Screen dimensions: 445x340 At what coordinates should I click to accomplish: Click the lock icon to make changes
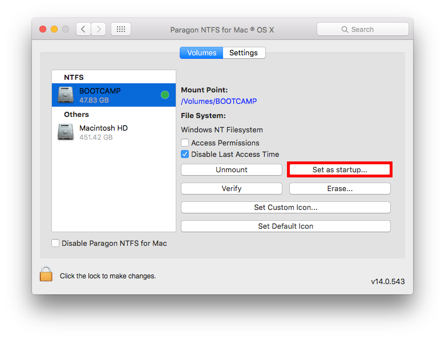(x=46, y=274)
